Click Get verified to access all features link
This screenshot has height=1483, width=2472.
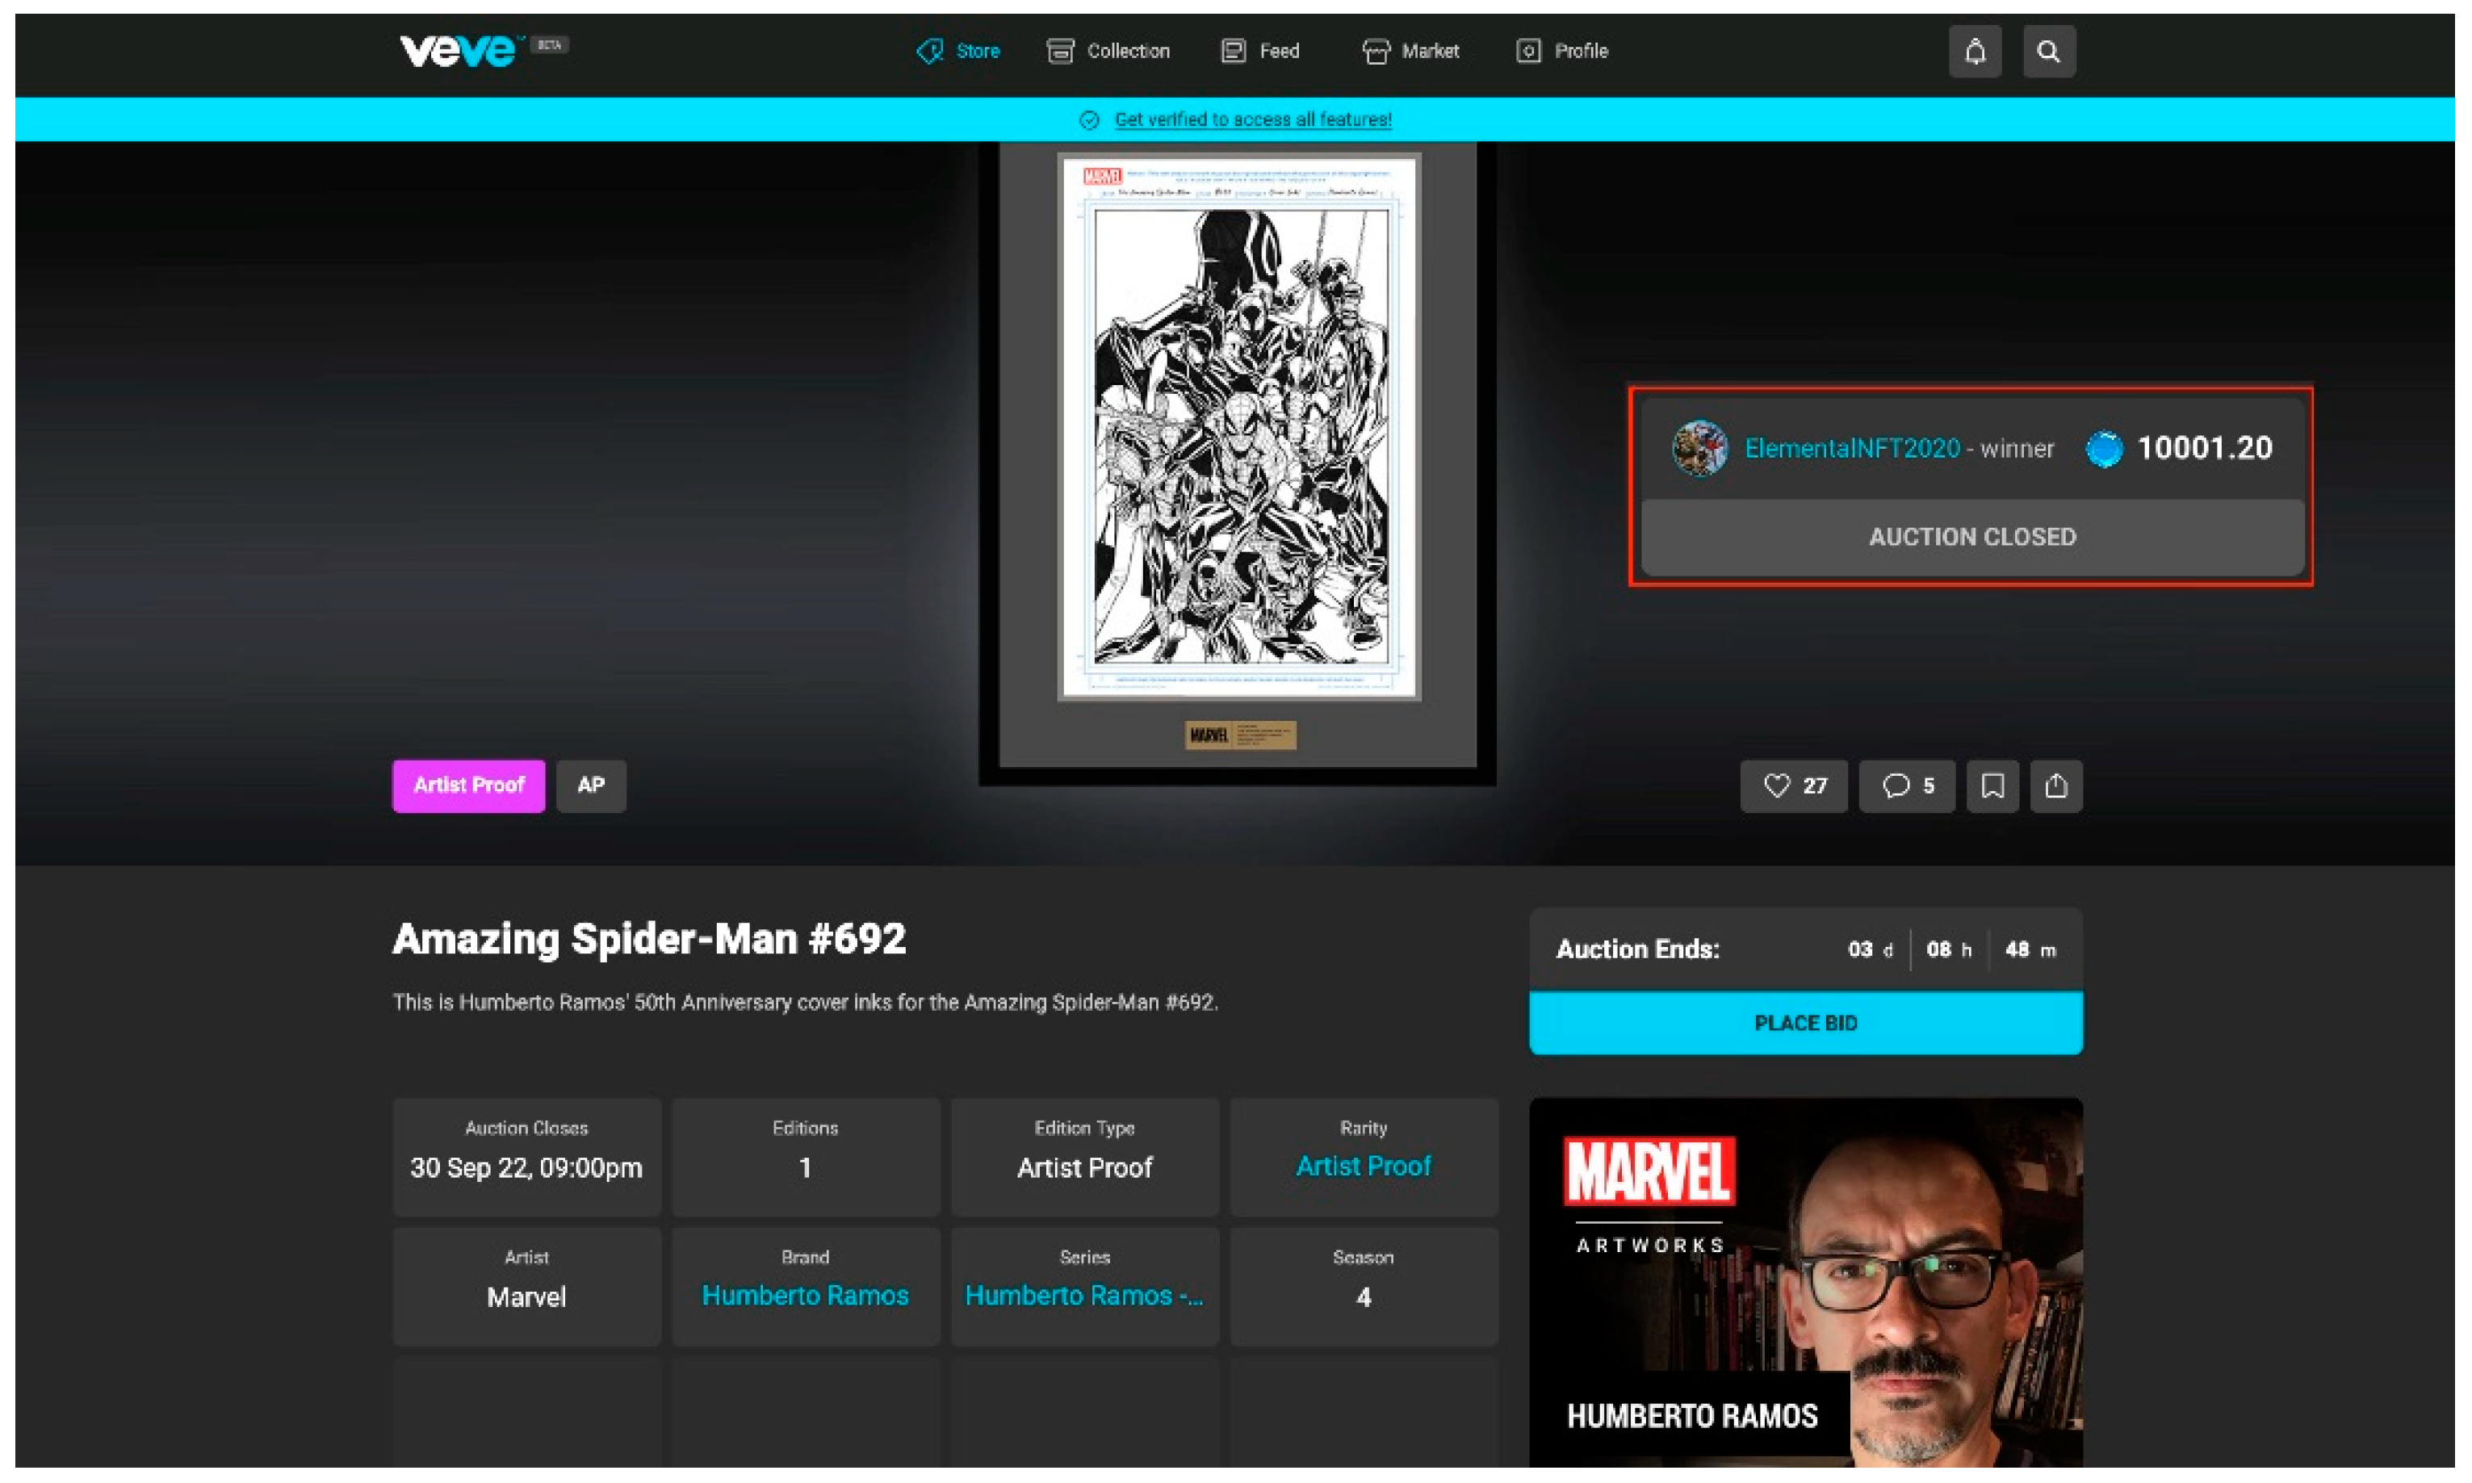[1252, 120]
